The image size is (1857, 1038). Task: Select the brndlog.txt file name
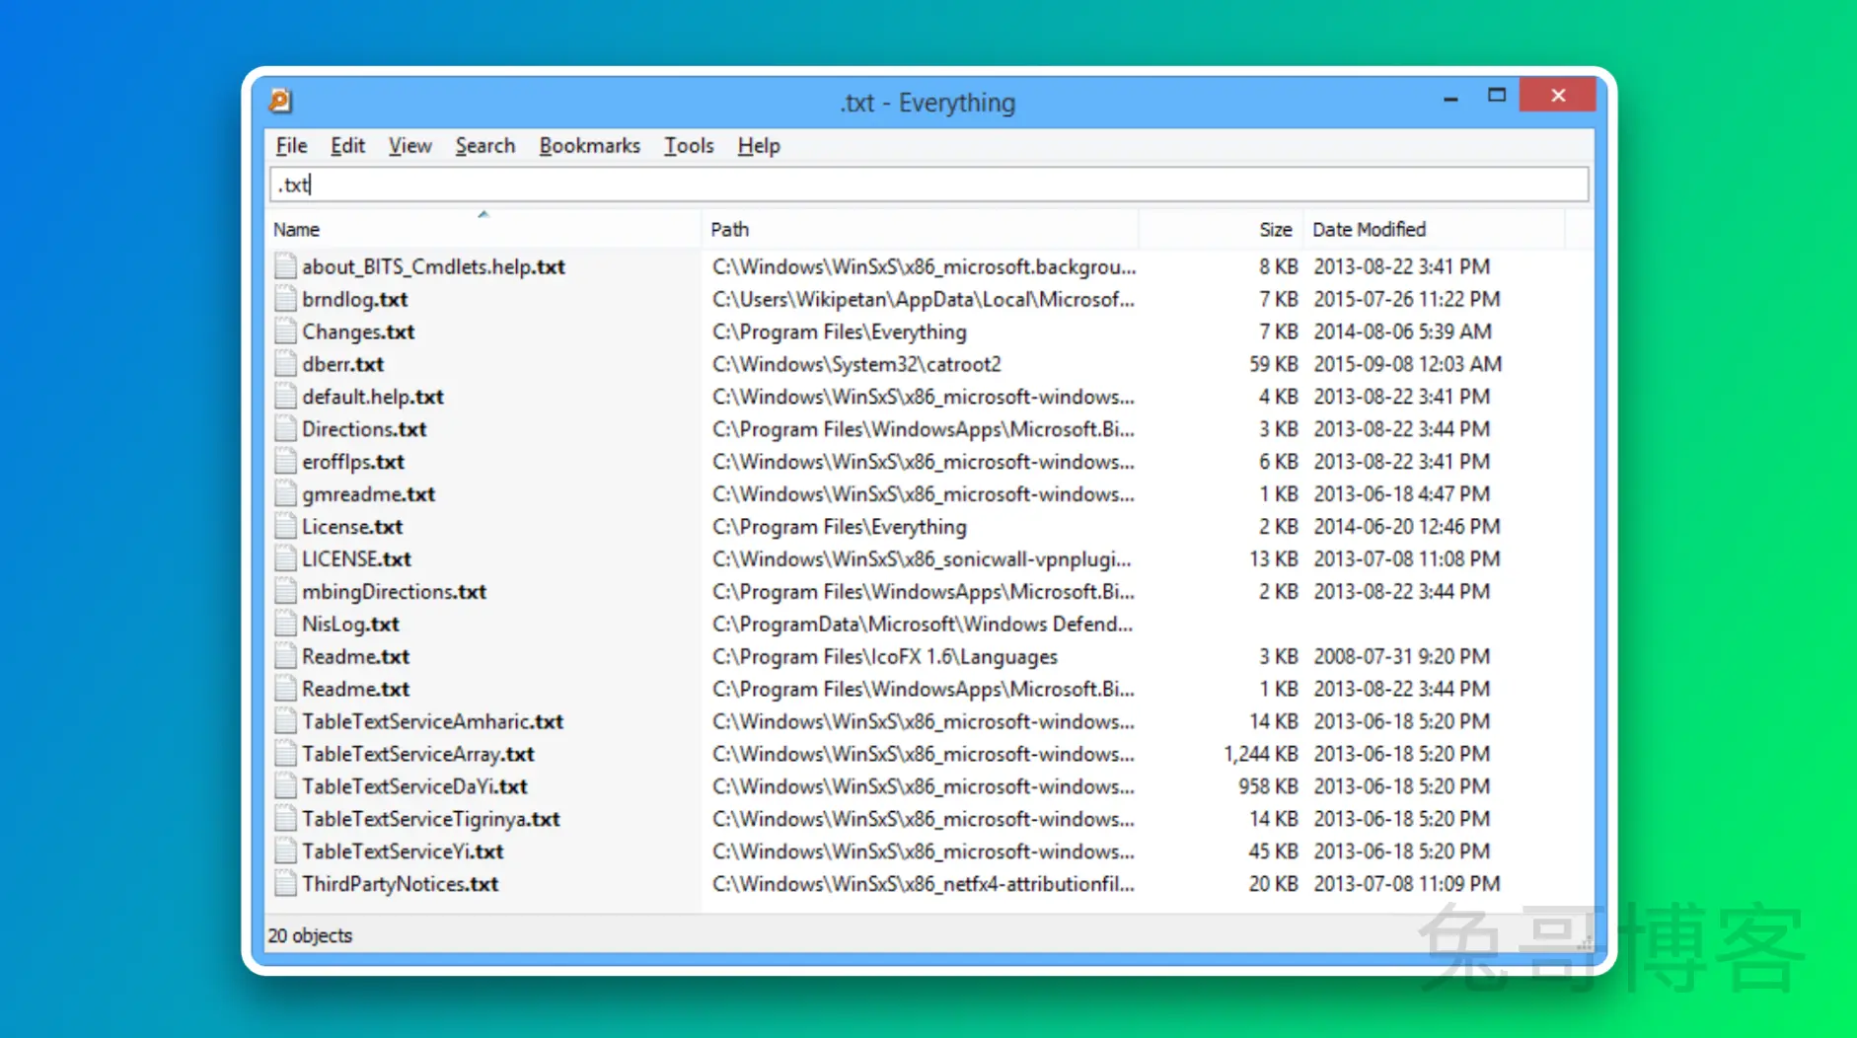354,299
